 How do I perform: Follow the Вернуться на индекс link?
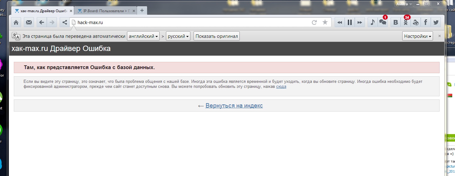pos(234,106)
